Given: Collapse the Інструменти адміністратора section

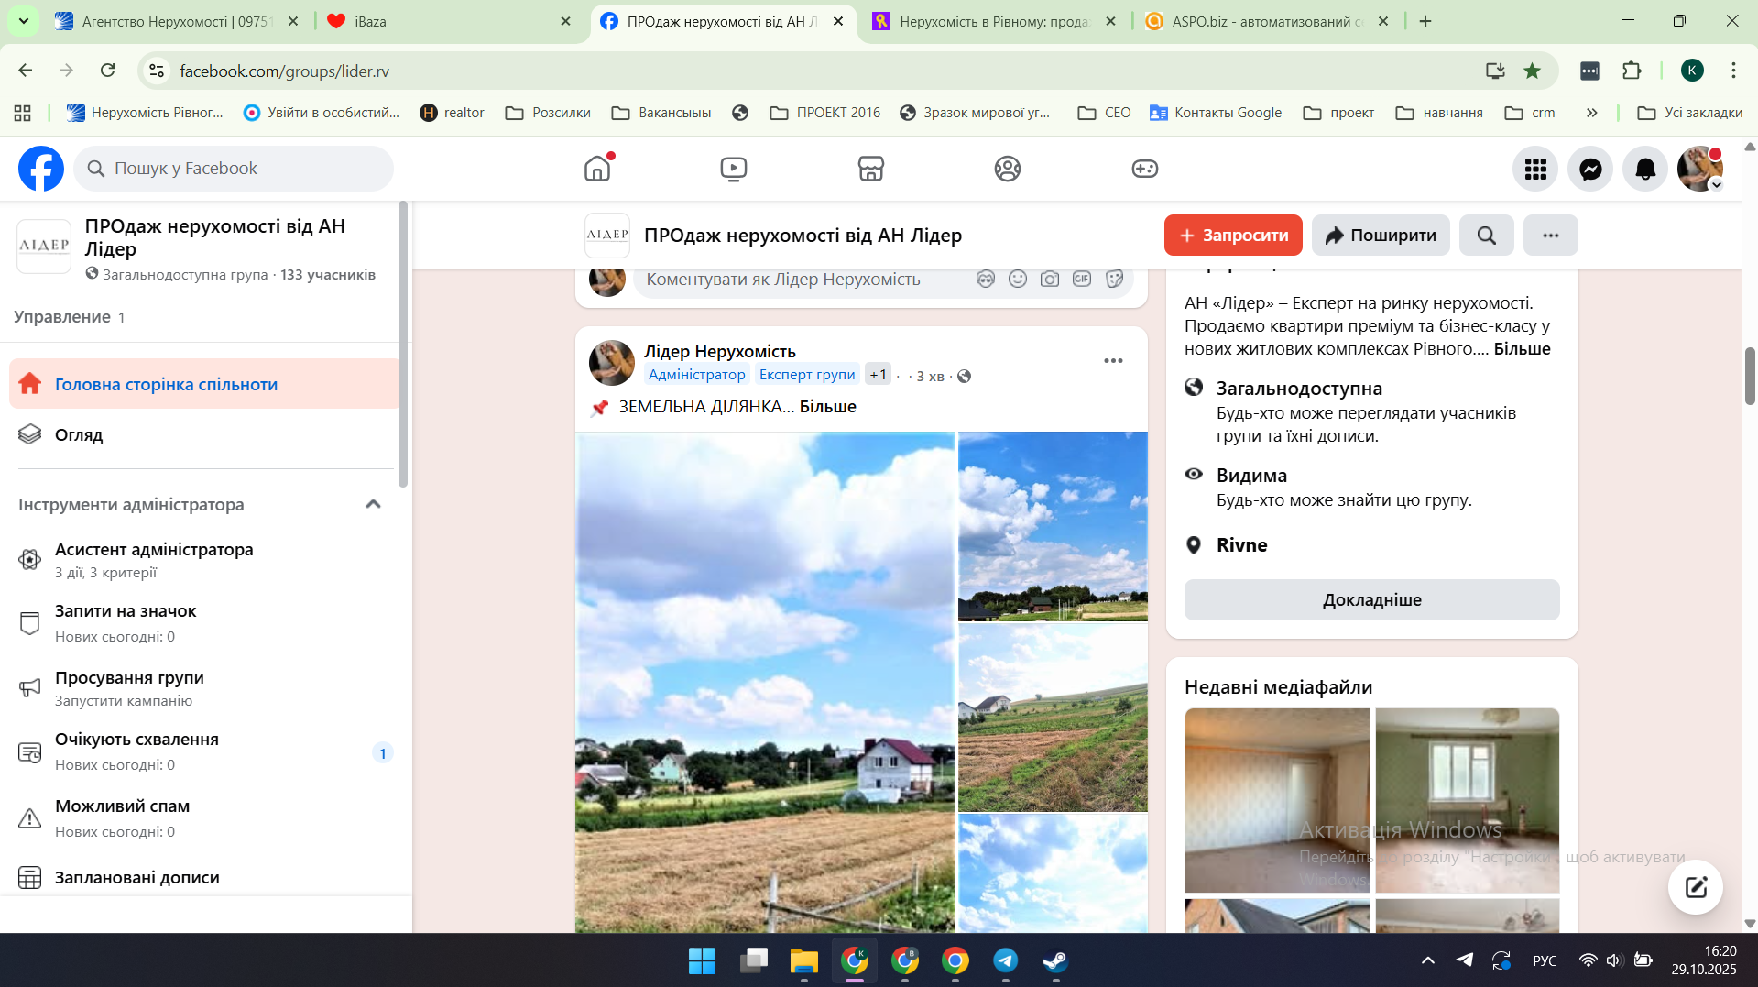Looking at the screenshot, I should 373,505.
